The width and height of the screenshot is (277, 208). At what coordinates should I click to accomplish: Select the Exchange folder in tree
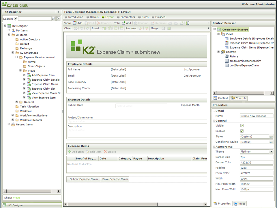[x=26, y=49]
